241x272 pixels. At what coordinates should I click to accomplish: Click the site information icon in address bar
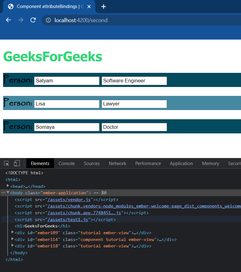point(48,20)
